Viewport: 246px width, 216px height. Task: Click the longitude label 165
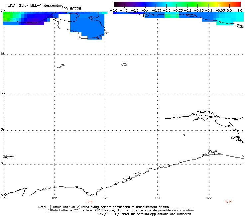tap(3, 198)
